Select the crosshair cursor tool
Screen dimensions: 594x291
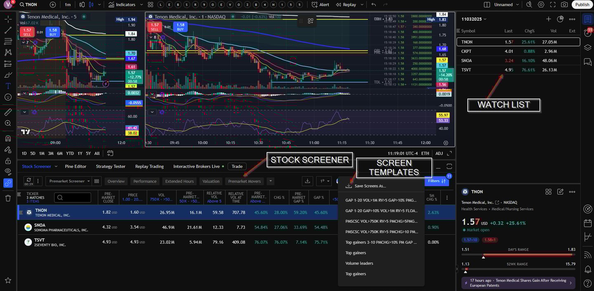[x=8, y=19]
